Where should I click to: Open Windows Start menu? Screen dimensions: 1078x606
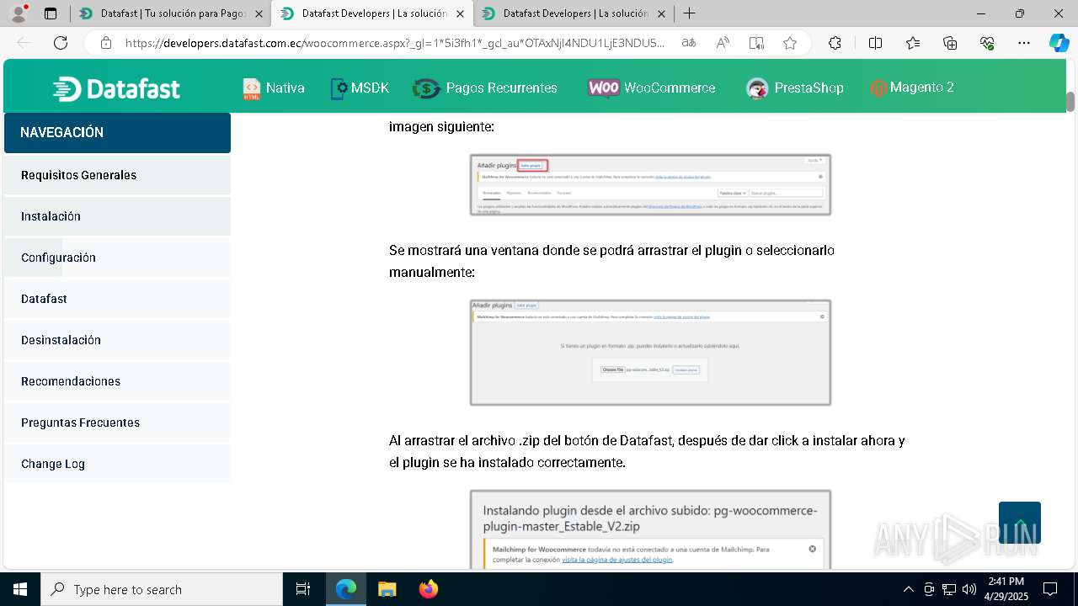click(19, 589)
